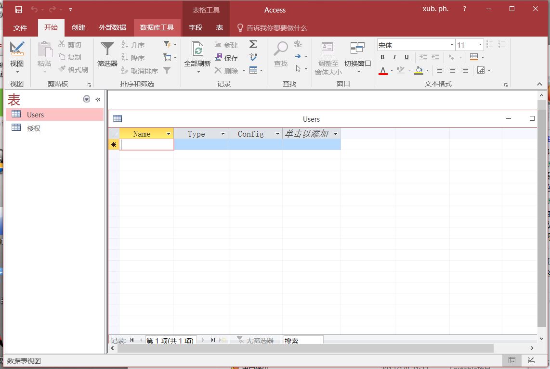Switch to Datasheet view from the status bar

point(512,360)
